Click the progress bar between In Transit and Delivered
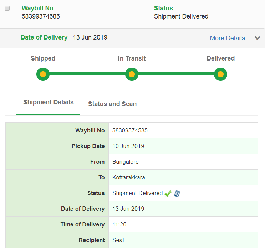Viewport: 265px width, 251px height. tap(176, 74)
